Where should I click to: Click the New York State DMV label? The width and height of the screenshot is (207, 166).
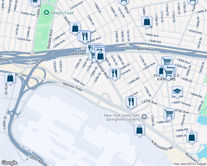pos(122,117)
